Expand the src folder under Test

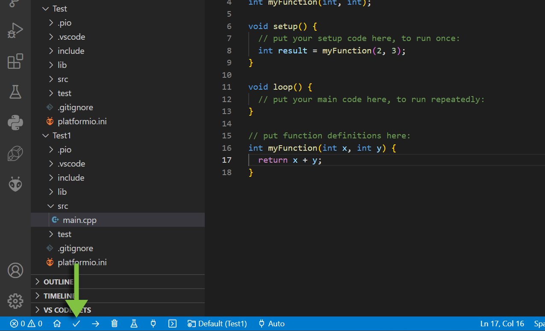(x=118, y=79)
